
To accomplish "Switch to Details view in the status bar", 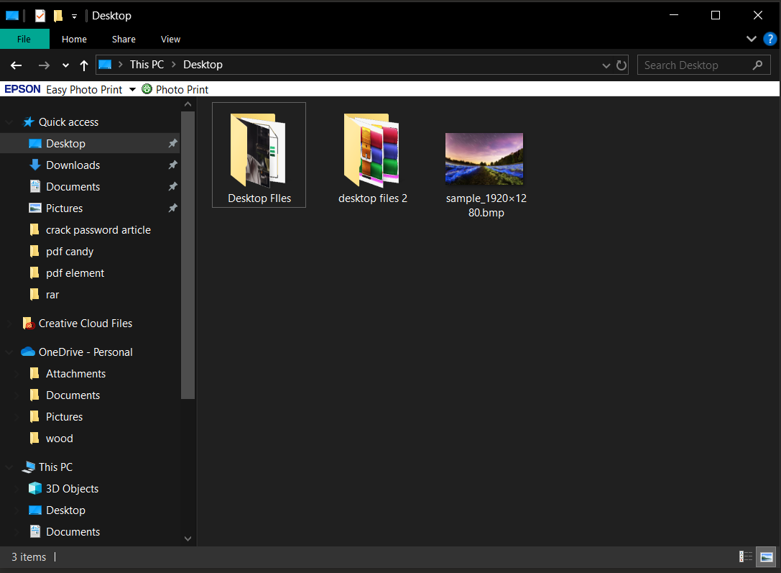I will pyautogui.click(x=746, y=556).
